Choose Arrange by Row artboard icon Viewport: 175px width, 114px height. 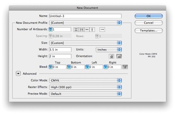click(87, 29)
